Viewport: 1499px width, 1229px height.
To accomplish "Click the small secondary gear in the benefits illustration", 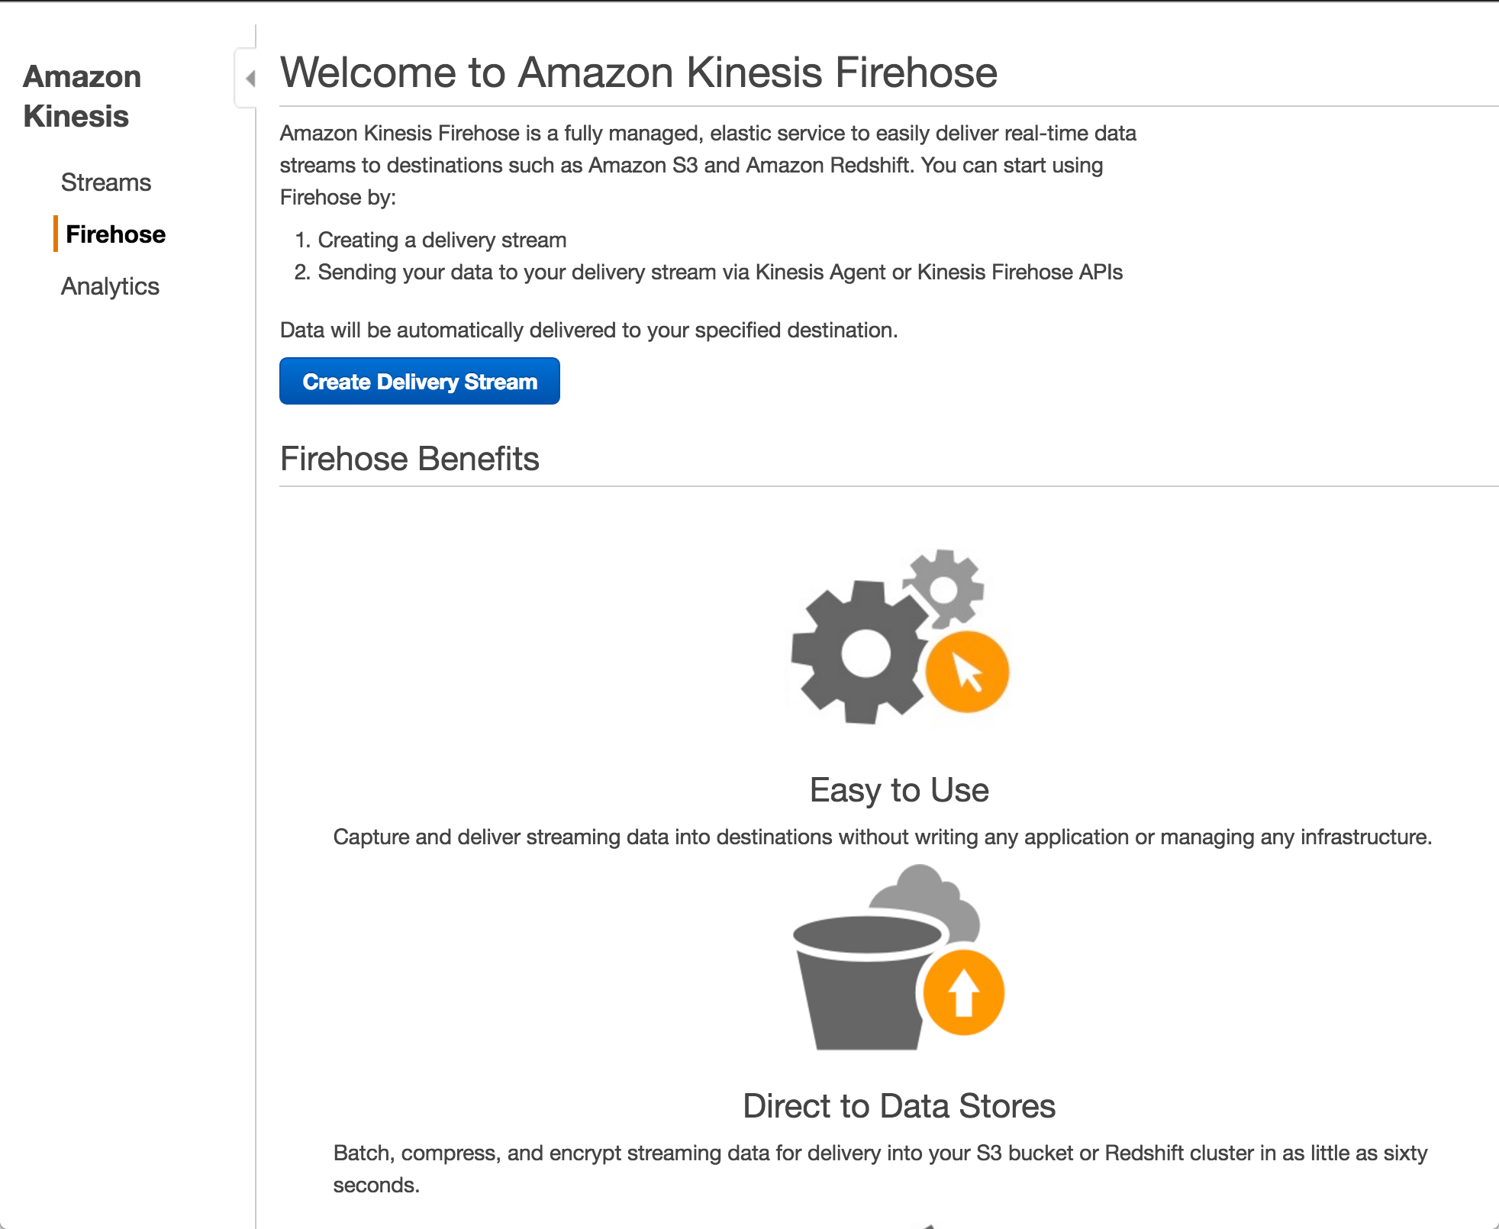I will [x=943, y=592].
